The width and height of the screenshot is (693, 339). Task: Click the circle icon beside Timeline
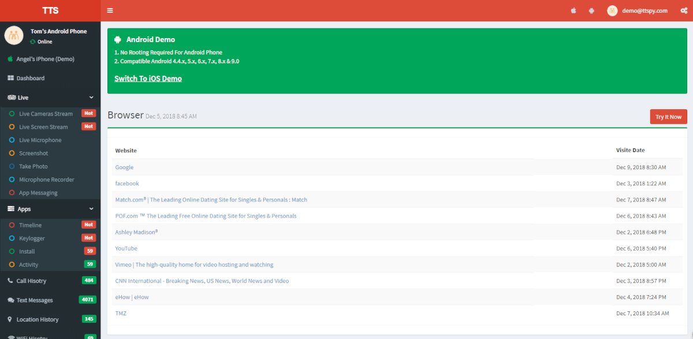[12, 225]
